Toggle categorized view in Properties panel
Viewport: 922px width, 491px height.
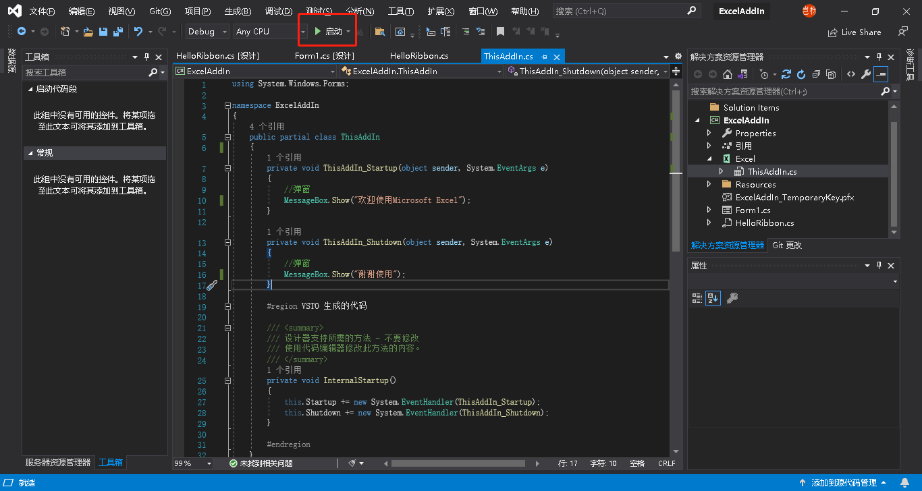pos(697,298)
